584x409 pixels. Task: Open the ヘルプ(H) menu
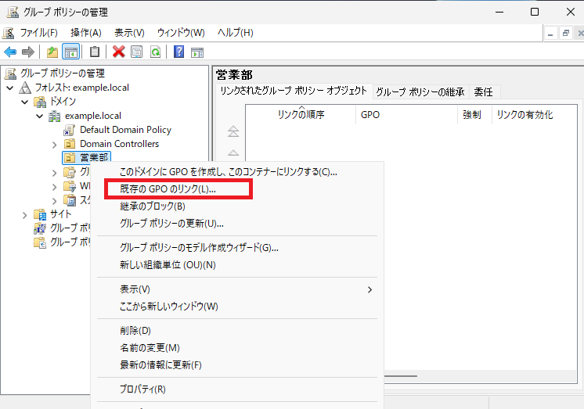click(236, 33)
